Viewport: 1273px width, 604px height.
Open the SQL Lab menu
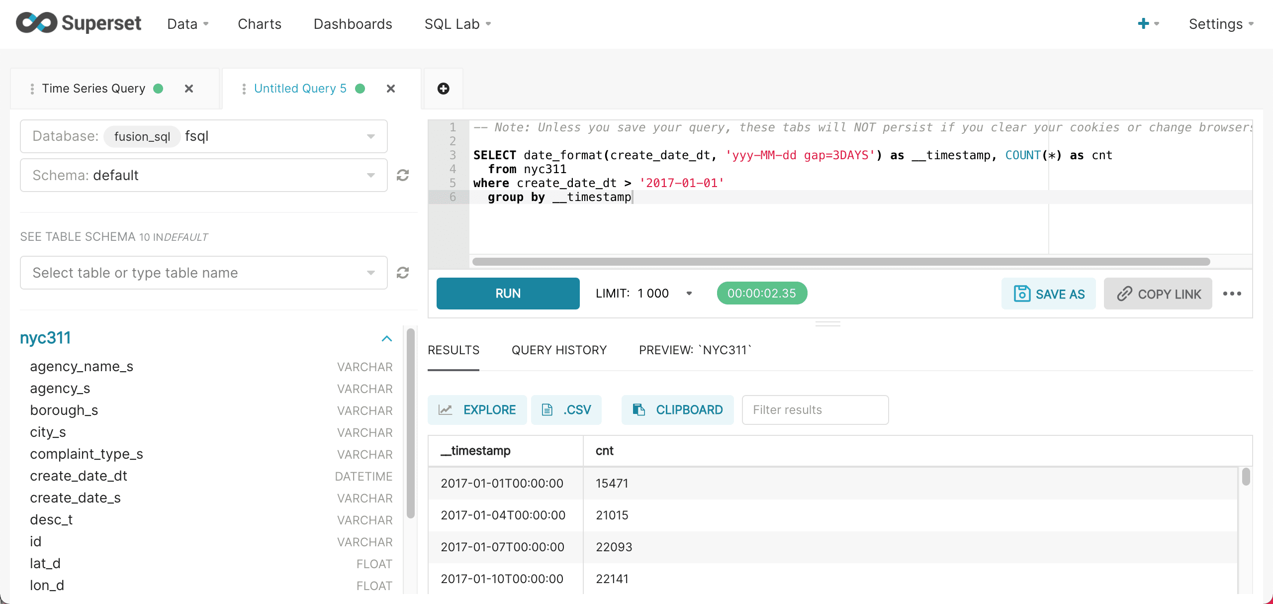[458, 24]
